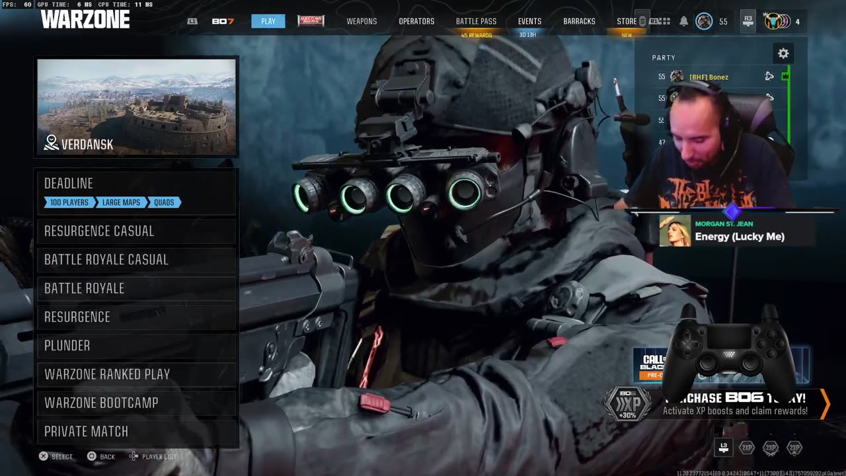Click the L1 previous-tab bumper icon

coord(192,21)
